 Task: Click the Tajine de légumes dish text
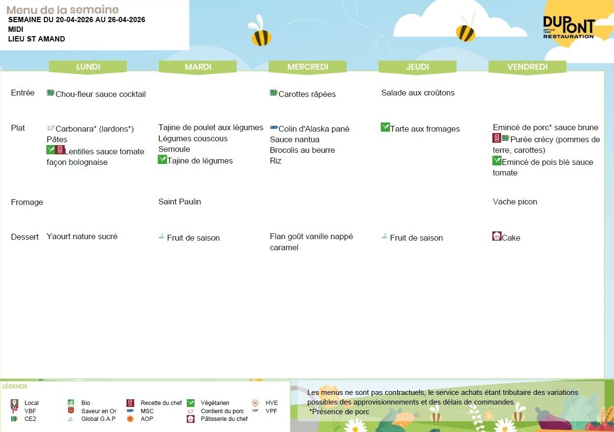(x=200, y=161)
